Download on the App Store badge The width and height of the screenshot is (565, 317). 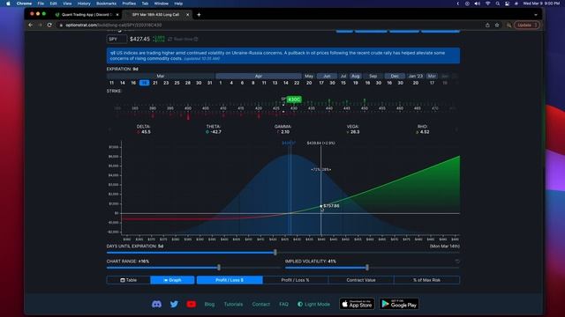[357, 304]
